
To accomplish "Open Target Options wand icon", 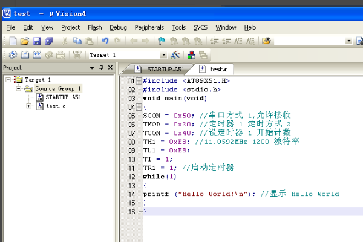I will point(175,55).
